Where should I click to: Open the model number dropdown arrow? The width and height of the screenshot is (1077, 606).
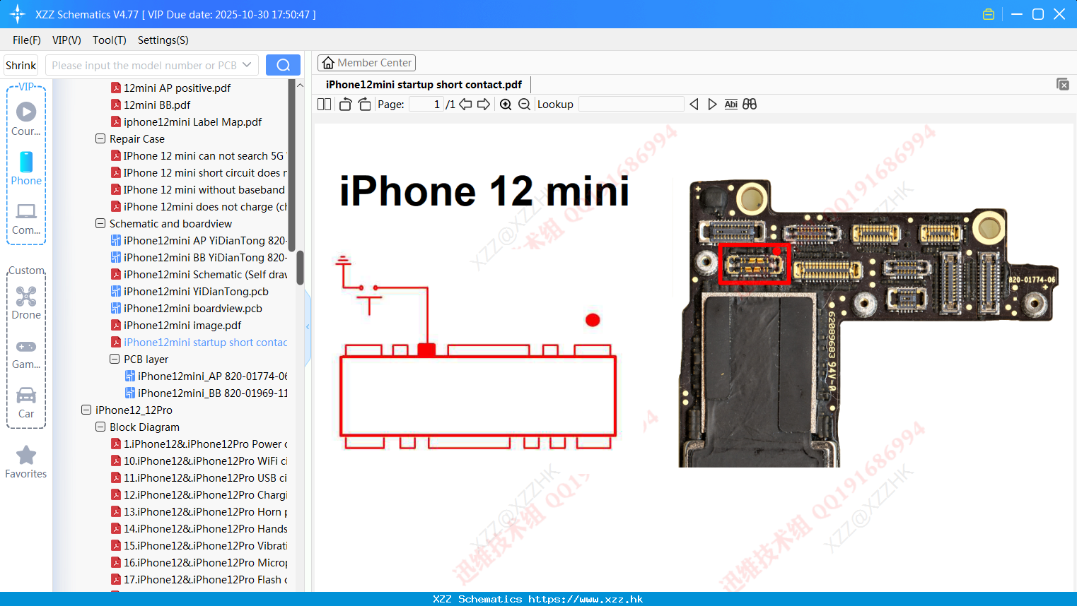(x=247, y=65)
